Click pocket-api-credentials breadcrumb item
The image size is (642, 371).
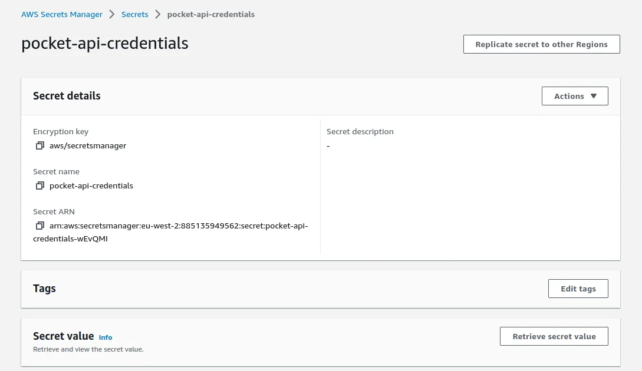coord(210,14)
